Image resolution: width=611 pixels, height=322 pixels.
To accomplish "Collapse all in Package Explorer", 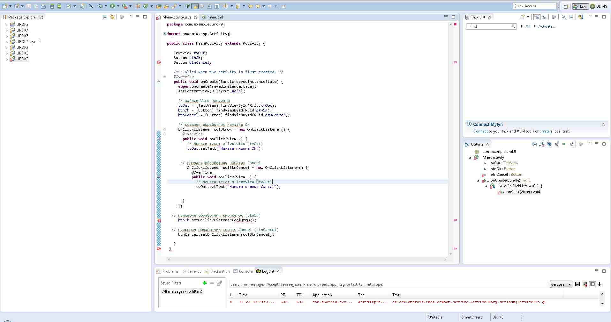I will point(105,17).
